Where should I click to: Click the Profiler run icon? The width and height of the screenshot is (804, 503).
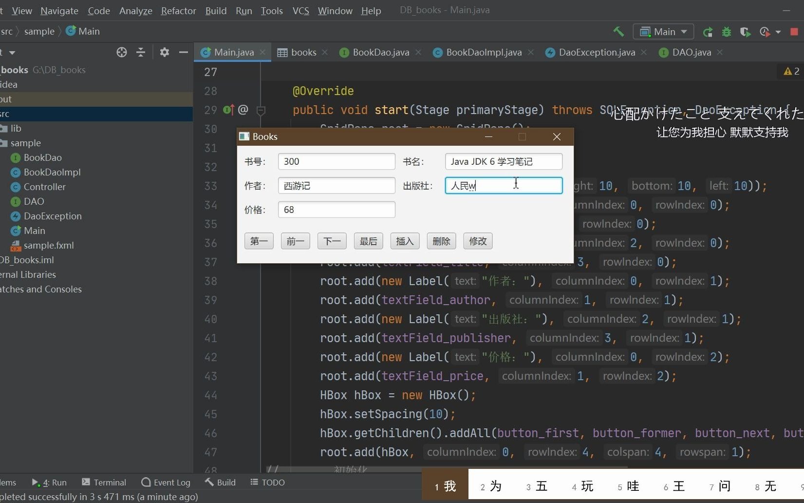click(765, 32)
